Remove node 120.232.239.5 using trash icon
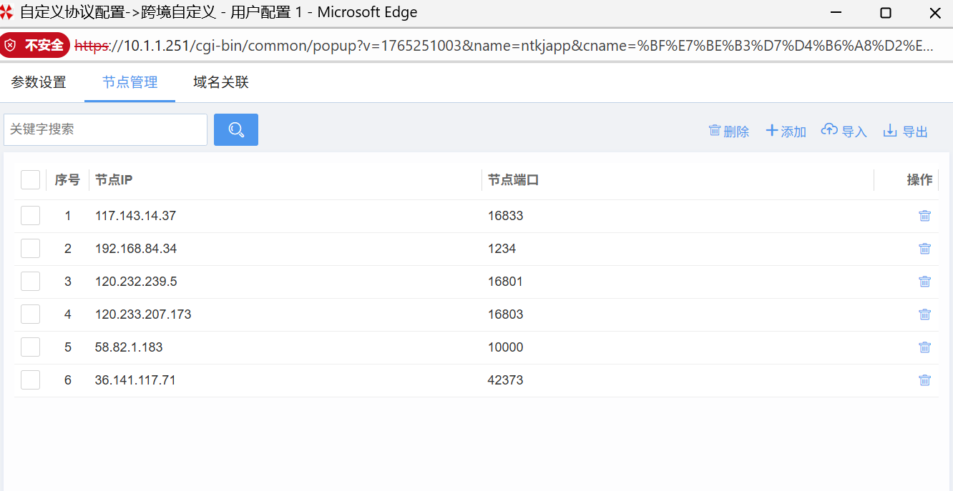The image size is (953, 491). pyautogui.click(x=924, y=282)
